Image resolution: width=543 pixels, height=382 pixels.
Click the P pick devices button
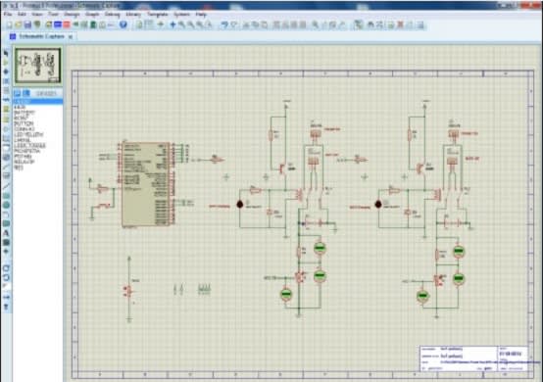point(17,93)
